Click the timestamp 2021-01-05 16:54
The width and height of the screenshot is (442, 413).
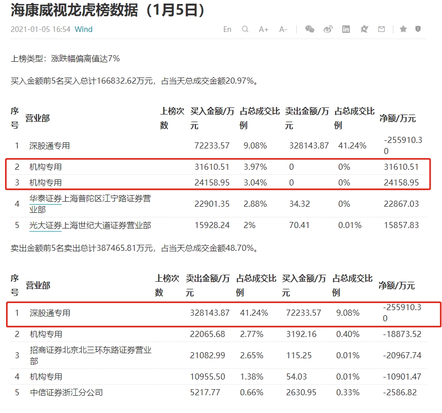pos(41,29)
